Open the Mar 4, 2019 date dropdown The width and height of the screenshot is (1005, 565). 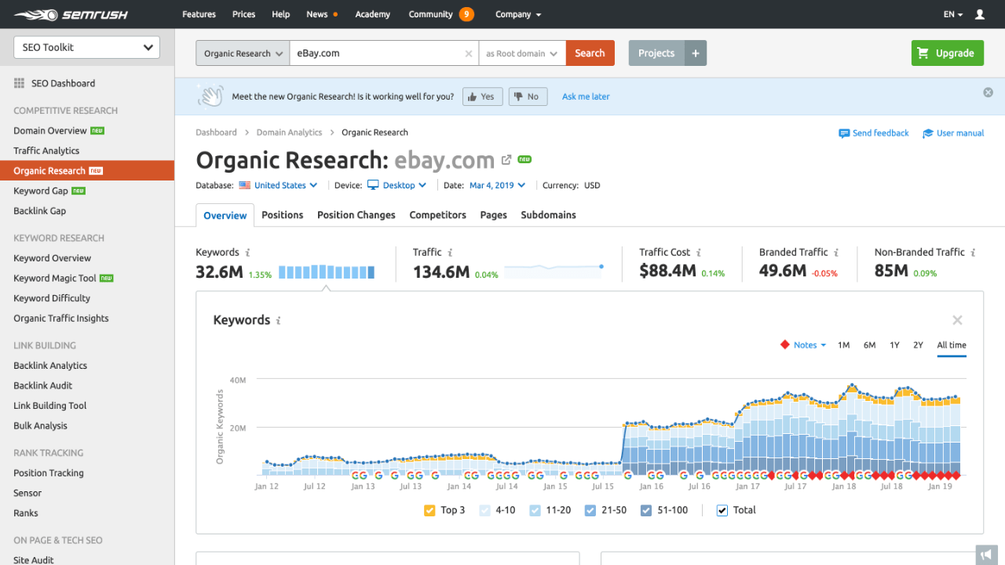pyautogui.click(x=498, y=186)
